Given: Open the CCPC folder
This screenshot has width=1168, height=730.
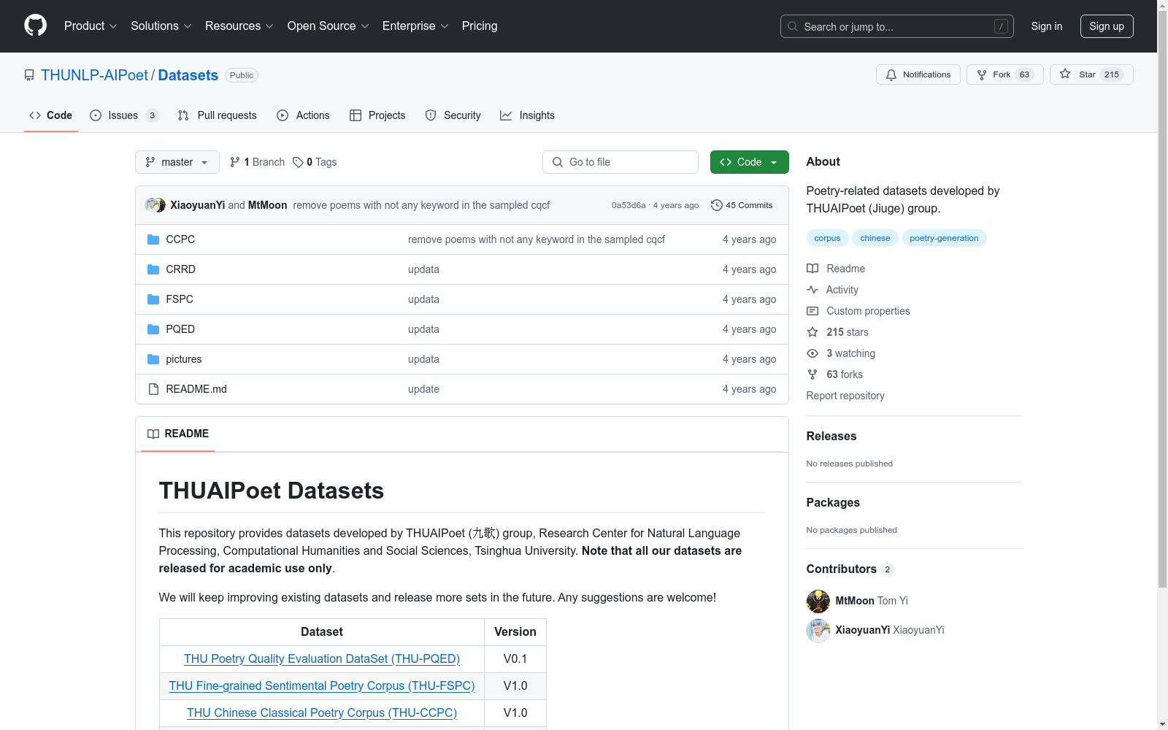Looking at the screenshot, I should pos(180,239).
